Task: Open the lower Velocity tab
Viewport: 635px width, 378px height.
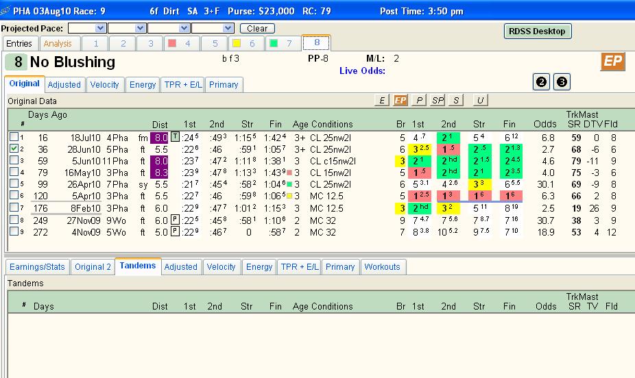Action: pyautogui.click(x=221, y=267)
